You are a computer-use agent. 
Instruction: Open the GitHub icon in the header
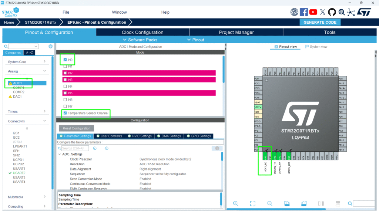pyautogui.click(x=332, y=12)
